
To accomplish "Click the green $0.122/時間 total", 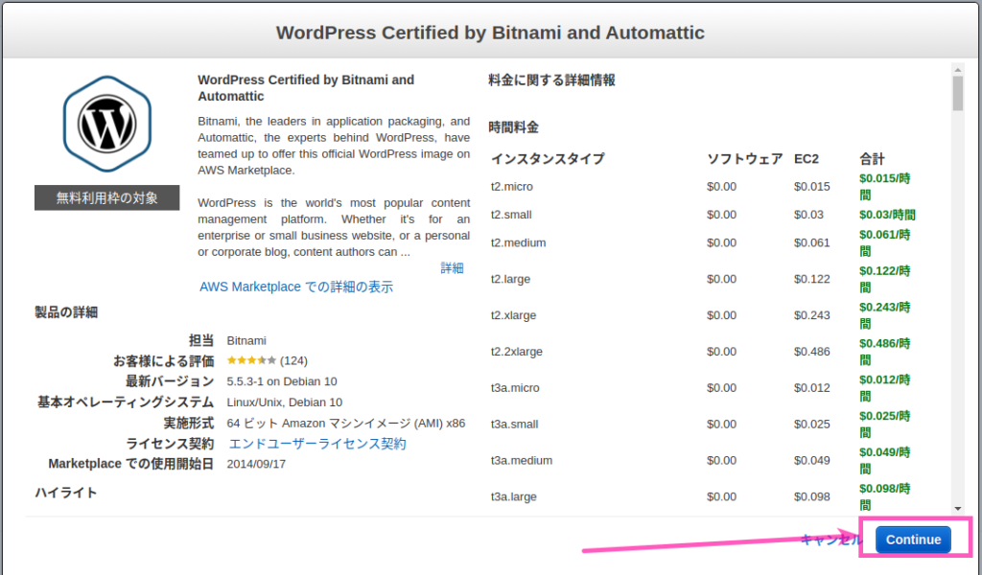I will (884, 279).
